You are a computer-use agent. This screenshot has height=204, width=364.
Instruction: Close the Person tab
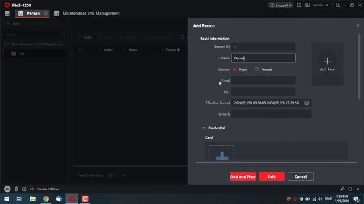pos(45,14)
